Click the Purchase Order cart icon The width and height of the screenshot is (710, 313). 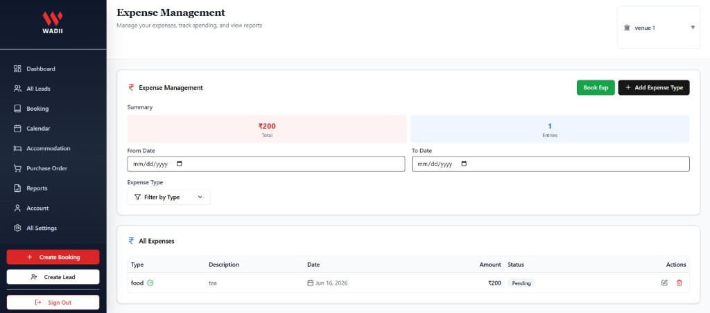click(17, 168)
